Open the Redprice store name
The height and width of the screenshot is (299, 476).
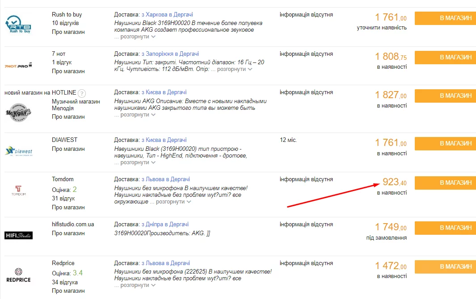[x=63, y=263]
